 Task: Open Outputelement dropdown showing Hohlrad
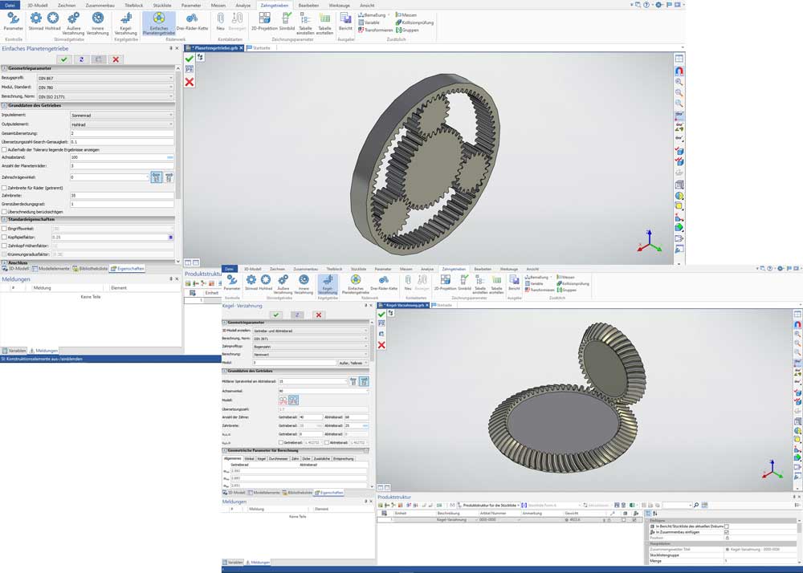(122, 124)
